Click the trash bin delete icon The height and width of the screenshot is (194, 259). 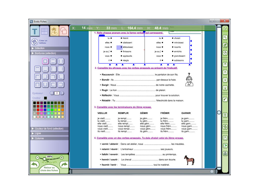(x=225, y=115)
